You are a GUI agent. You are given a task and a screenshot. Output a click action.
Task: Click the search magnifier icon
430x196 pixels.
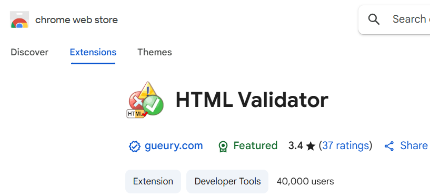pos(374,19)
